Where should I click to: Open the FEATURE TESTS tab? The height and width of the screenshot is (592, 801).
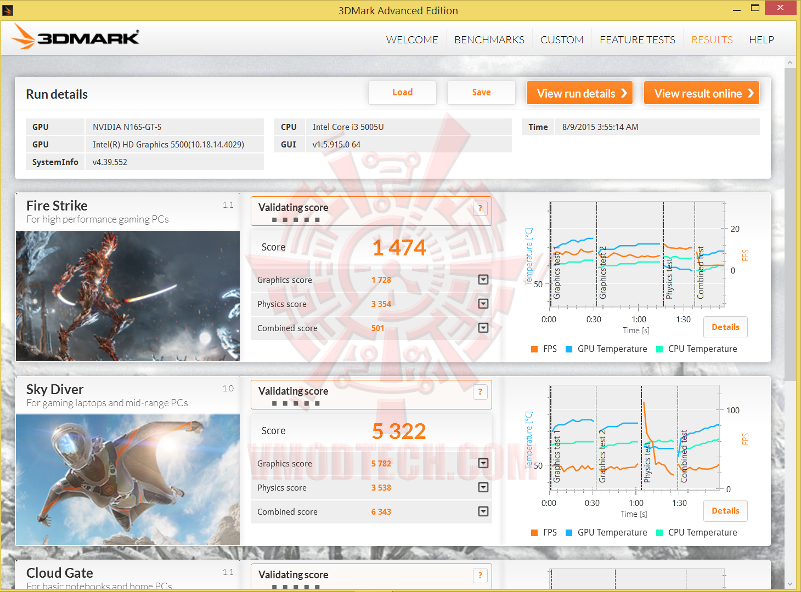click(638, 40)
